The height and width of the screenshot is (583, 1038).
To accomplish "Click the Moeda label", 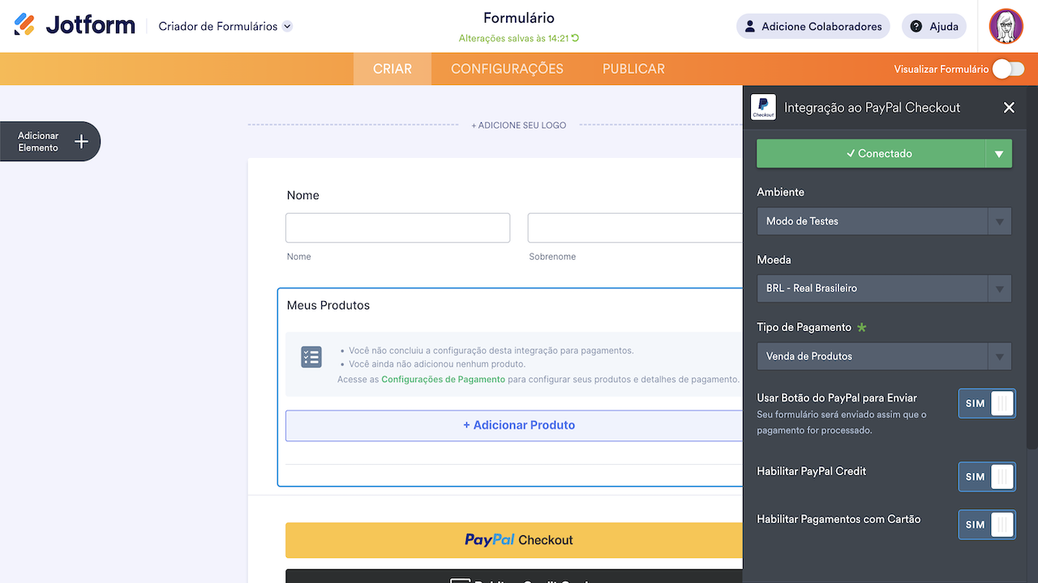I will pyautogui.click(x=774, y=260).
